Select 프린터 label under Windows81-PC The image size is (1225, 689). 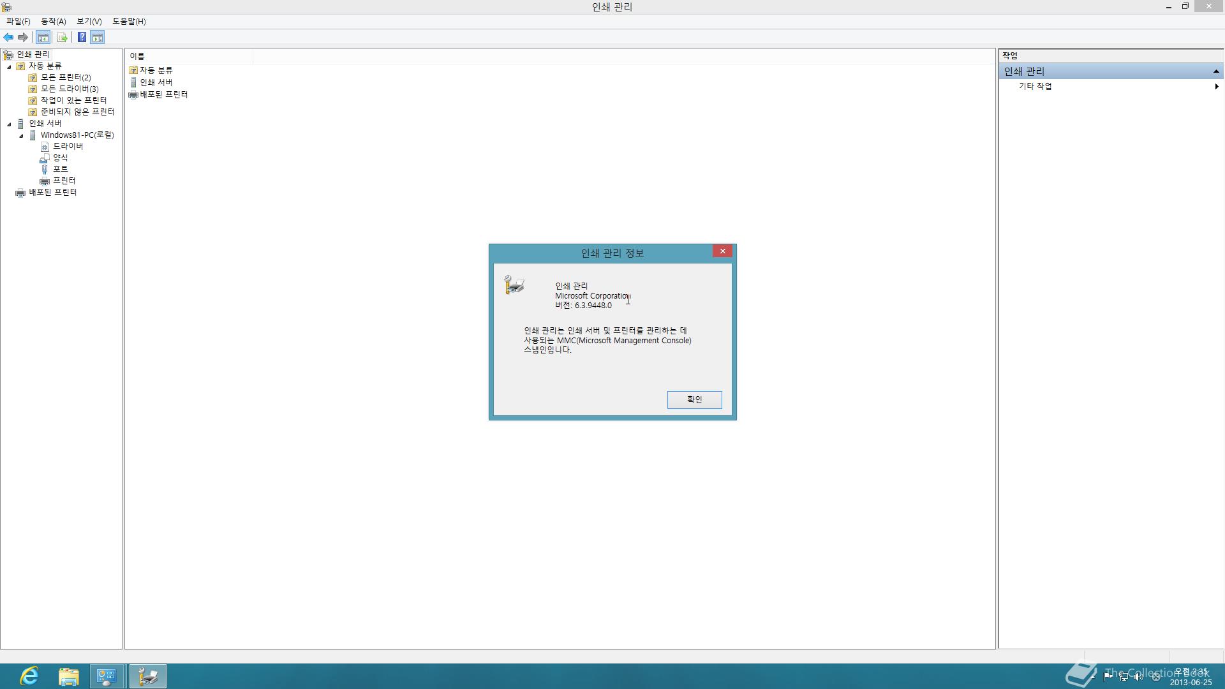[x=64, y=181]
